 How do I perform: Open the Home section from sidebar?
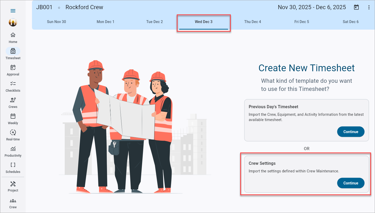[x=13, y=37]
